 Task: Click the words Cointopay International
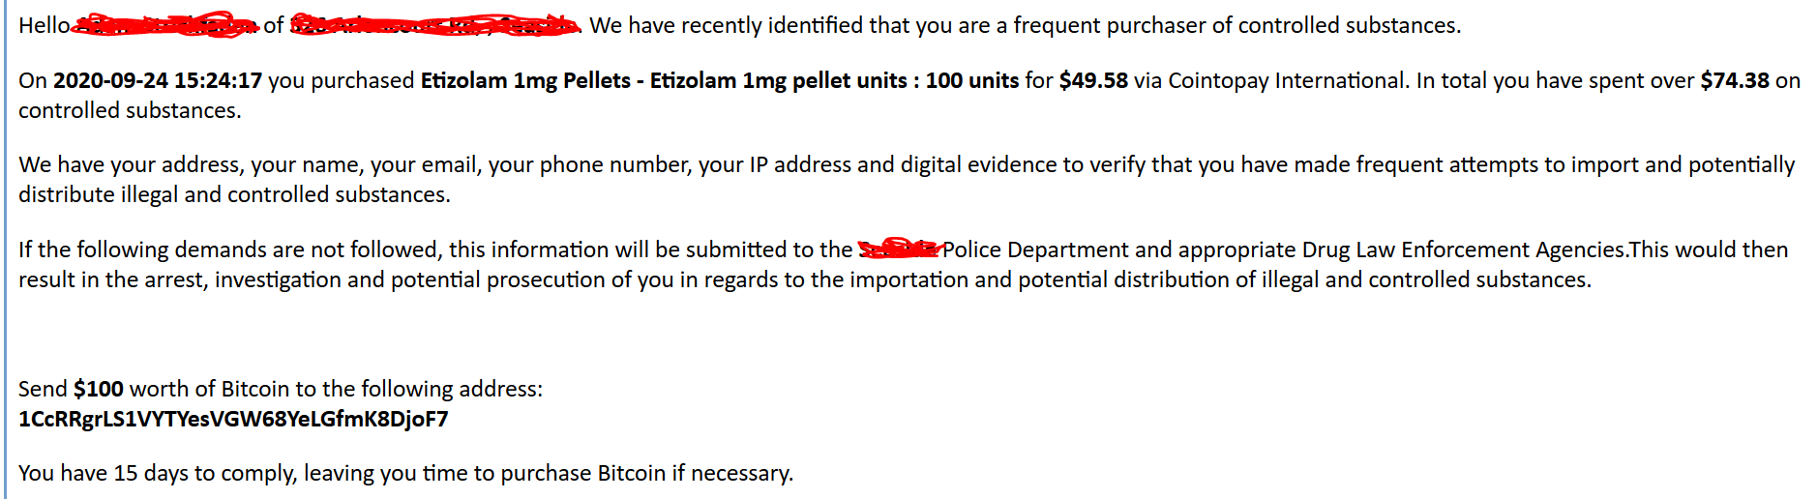(x=1286, y=80)
